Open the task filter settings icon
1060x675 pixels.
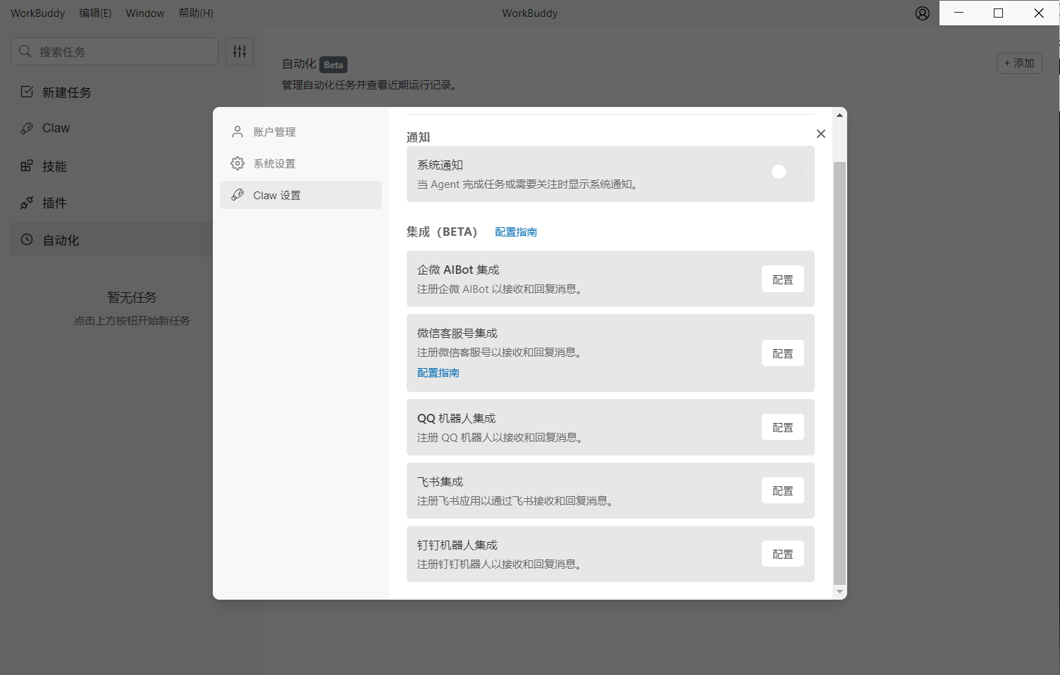[240, 51]
